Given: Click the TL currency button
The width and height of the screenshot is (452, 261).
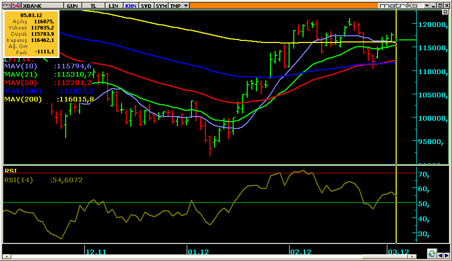Looking at the screenshot, I should 93,6.
